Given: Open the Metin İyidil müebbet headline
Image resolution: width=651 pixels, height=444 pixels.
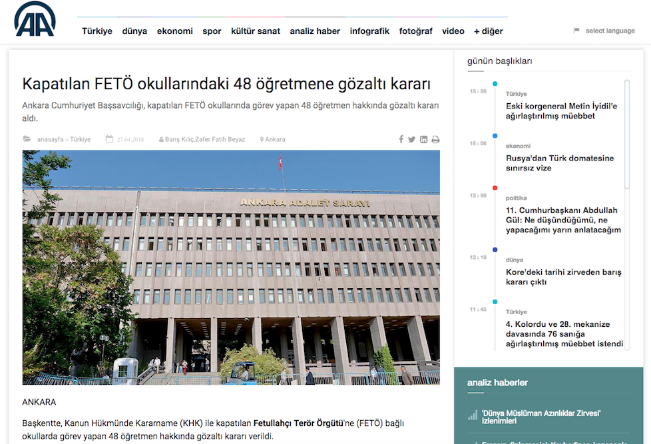Looking at the screenshot, I should pyautogui.click(x=561, y=111).
